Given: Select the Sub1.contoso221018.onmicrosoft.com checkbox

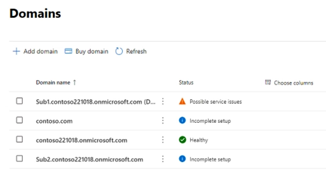Looking at the screenshot, I should coord(20,101).
